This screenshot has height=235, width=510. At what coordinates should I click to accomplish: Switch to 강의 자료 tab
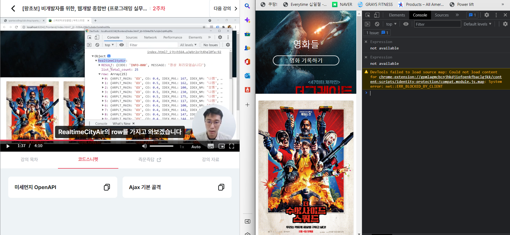(210, 159)
